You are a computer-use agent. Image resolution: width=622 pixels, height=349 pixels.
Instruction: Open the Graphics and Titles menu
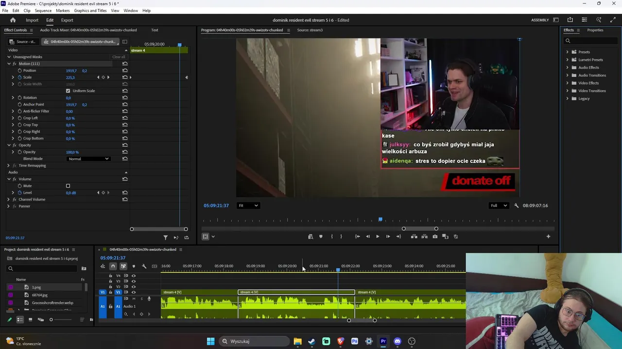tap(90, 11)
